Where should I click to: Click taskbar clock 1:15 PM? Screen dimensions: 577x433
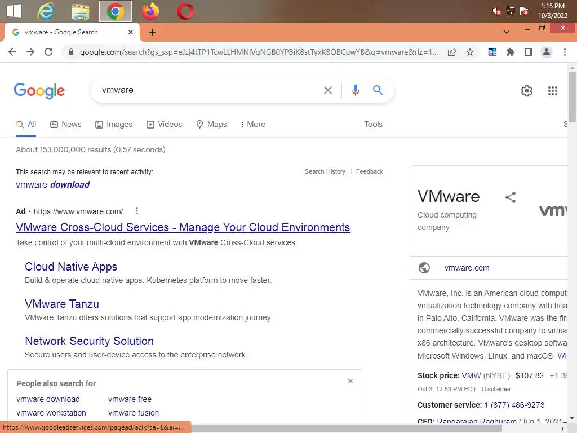(553, 6)
